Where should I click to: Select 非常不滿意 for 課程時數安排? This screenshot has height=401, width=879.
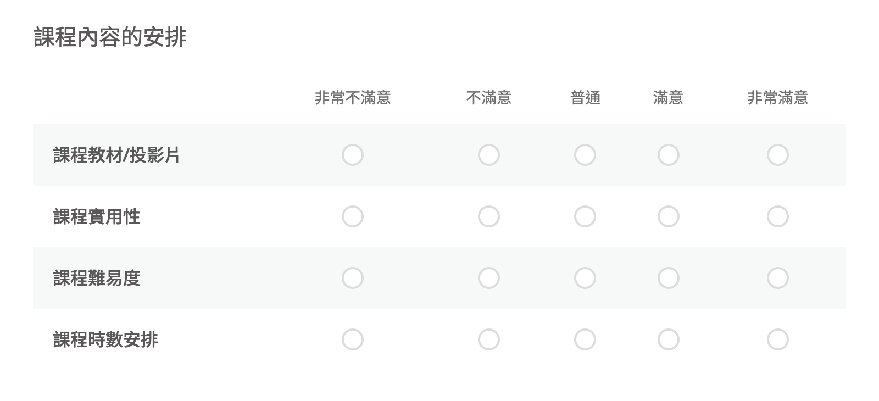coord(352,339)
